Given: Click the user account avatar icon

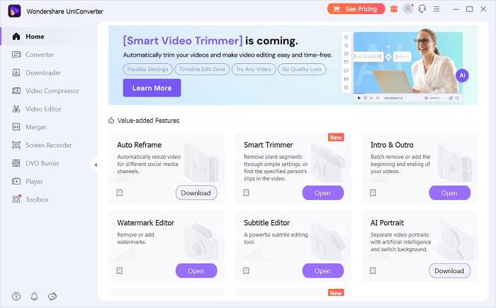Looking at the screenshot, I should [x=408, y=9].
